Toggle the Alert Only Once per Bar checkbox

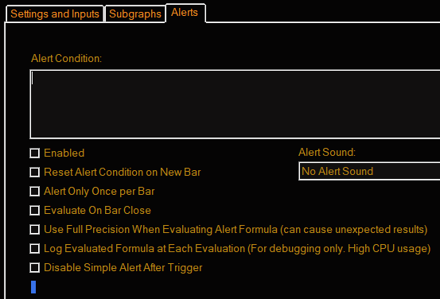pyautogui.click(x=34, y=192)
